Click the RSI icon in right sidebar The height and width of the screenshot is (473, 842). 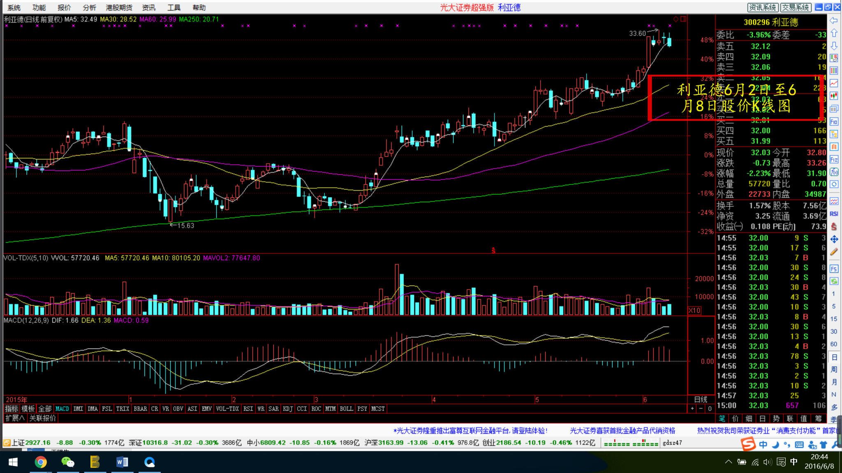[x=834, y=214]
